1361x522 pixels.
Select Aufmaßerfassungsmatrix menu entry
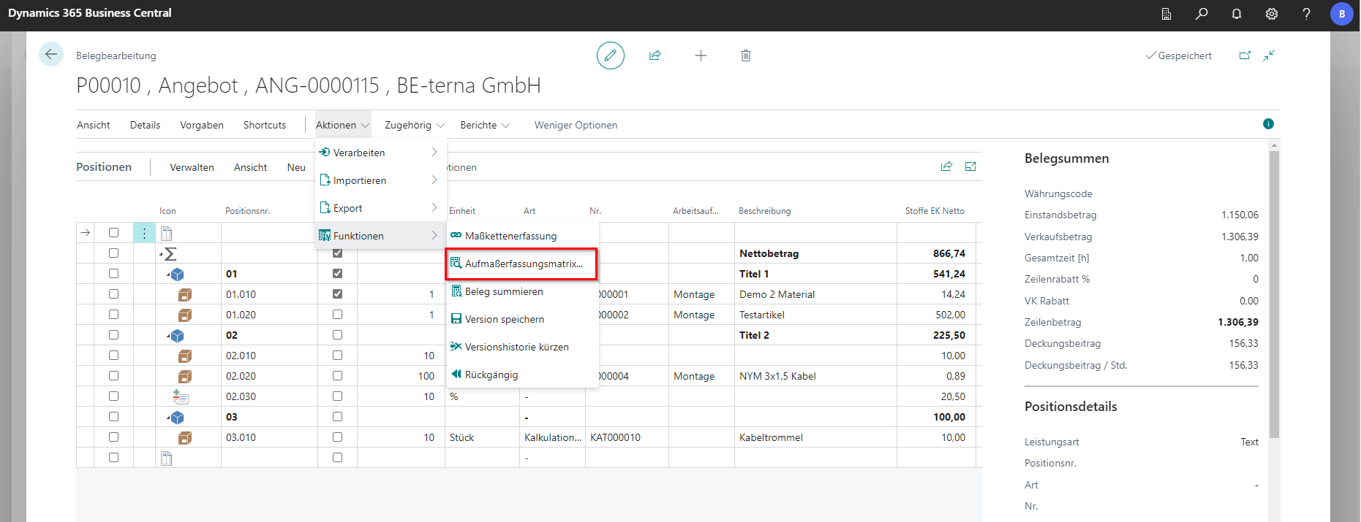[522, 264]
